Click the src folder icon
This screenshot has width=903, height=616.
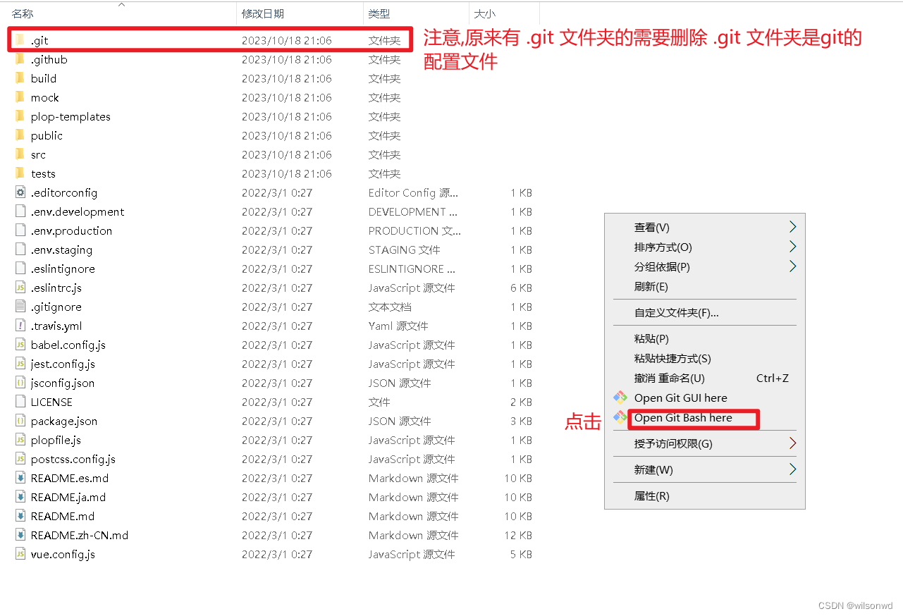pyautogui.click(x=20, y=154)
